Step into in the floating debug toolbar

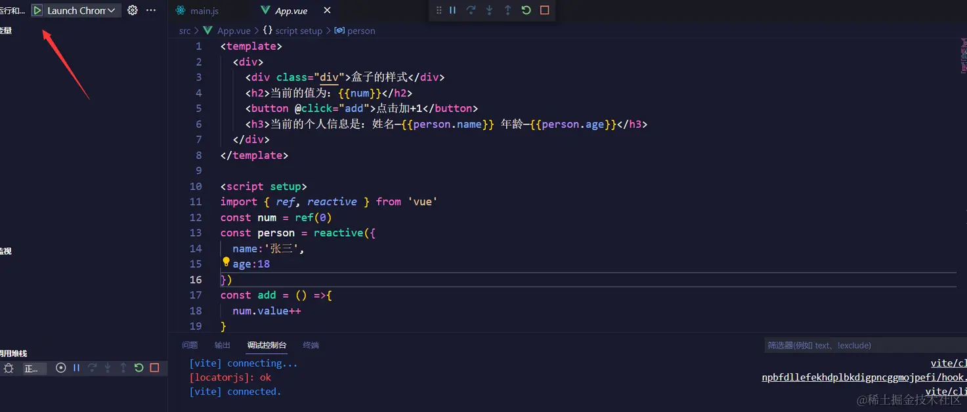pyautogui.click(x=489, y=10)
